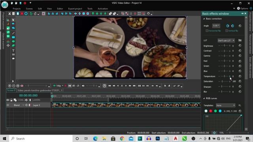Enable the Vertical flip checkbox
The width and height of the screenshot is (253, 142).
click(227, 31)
